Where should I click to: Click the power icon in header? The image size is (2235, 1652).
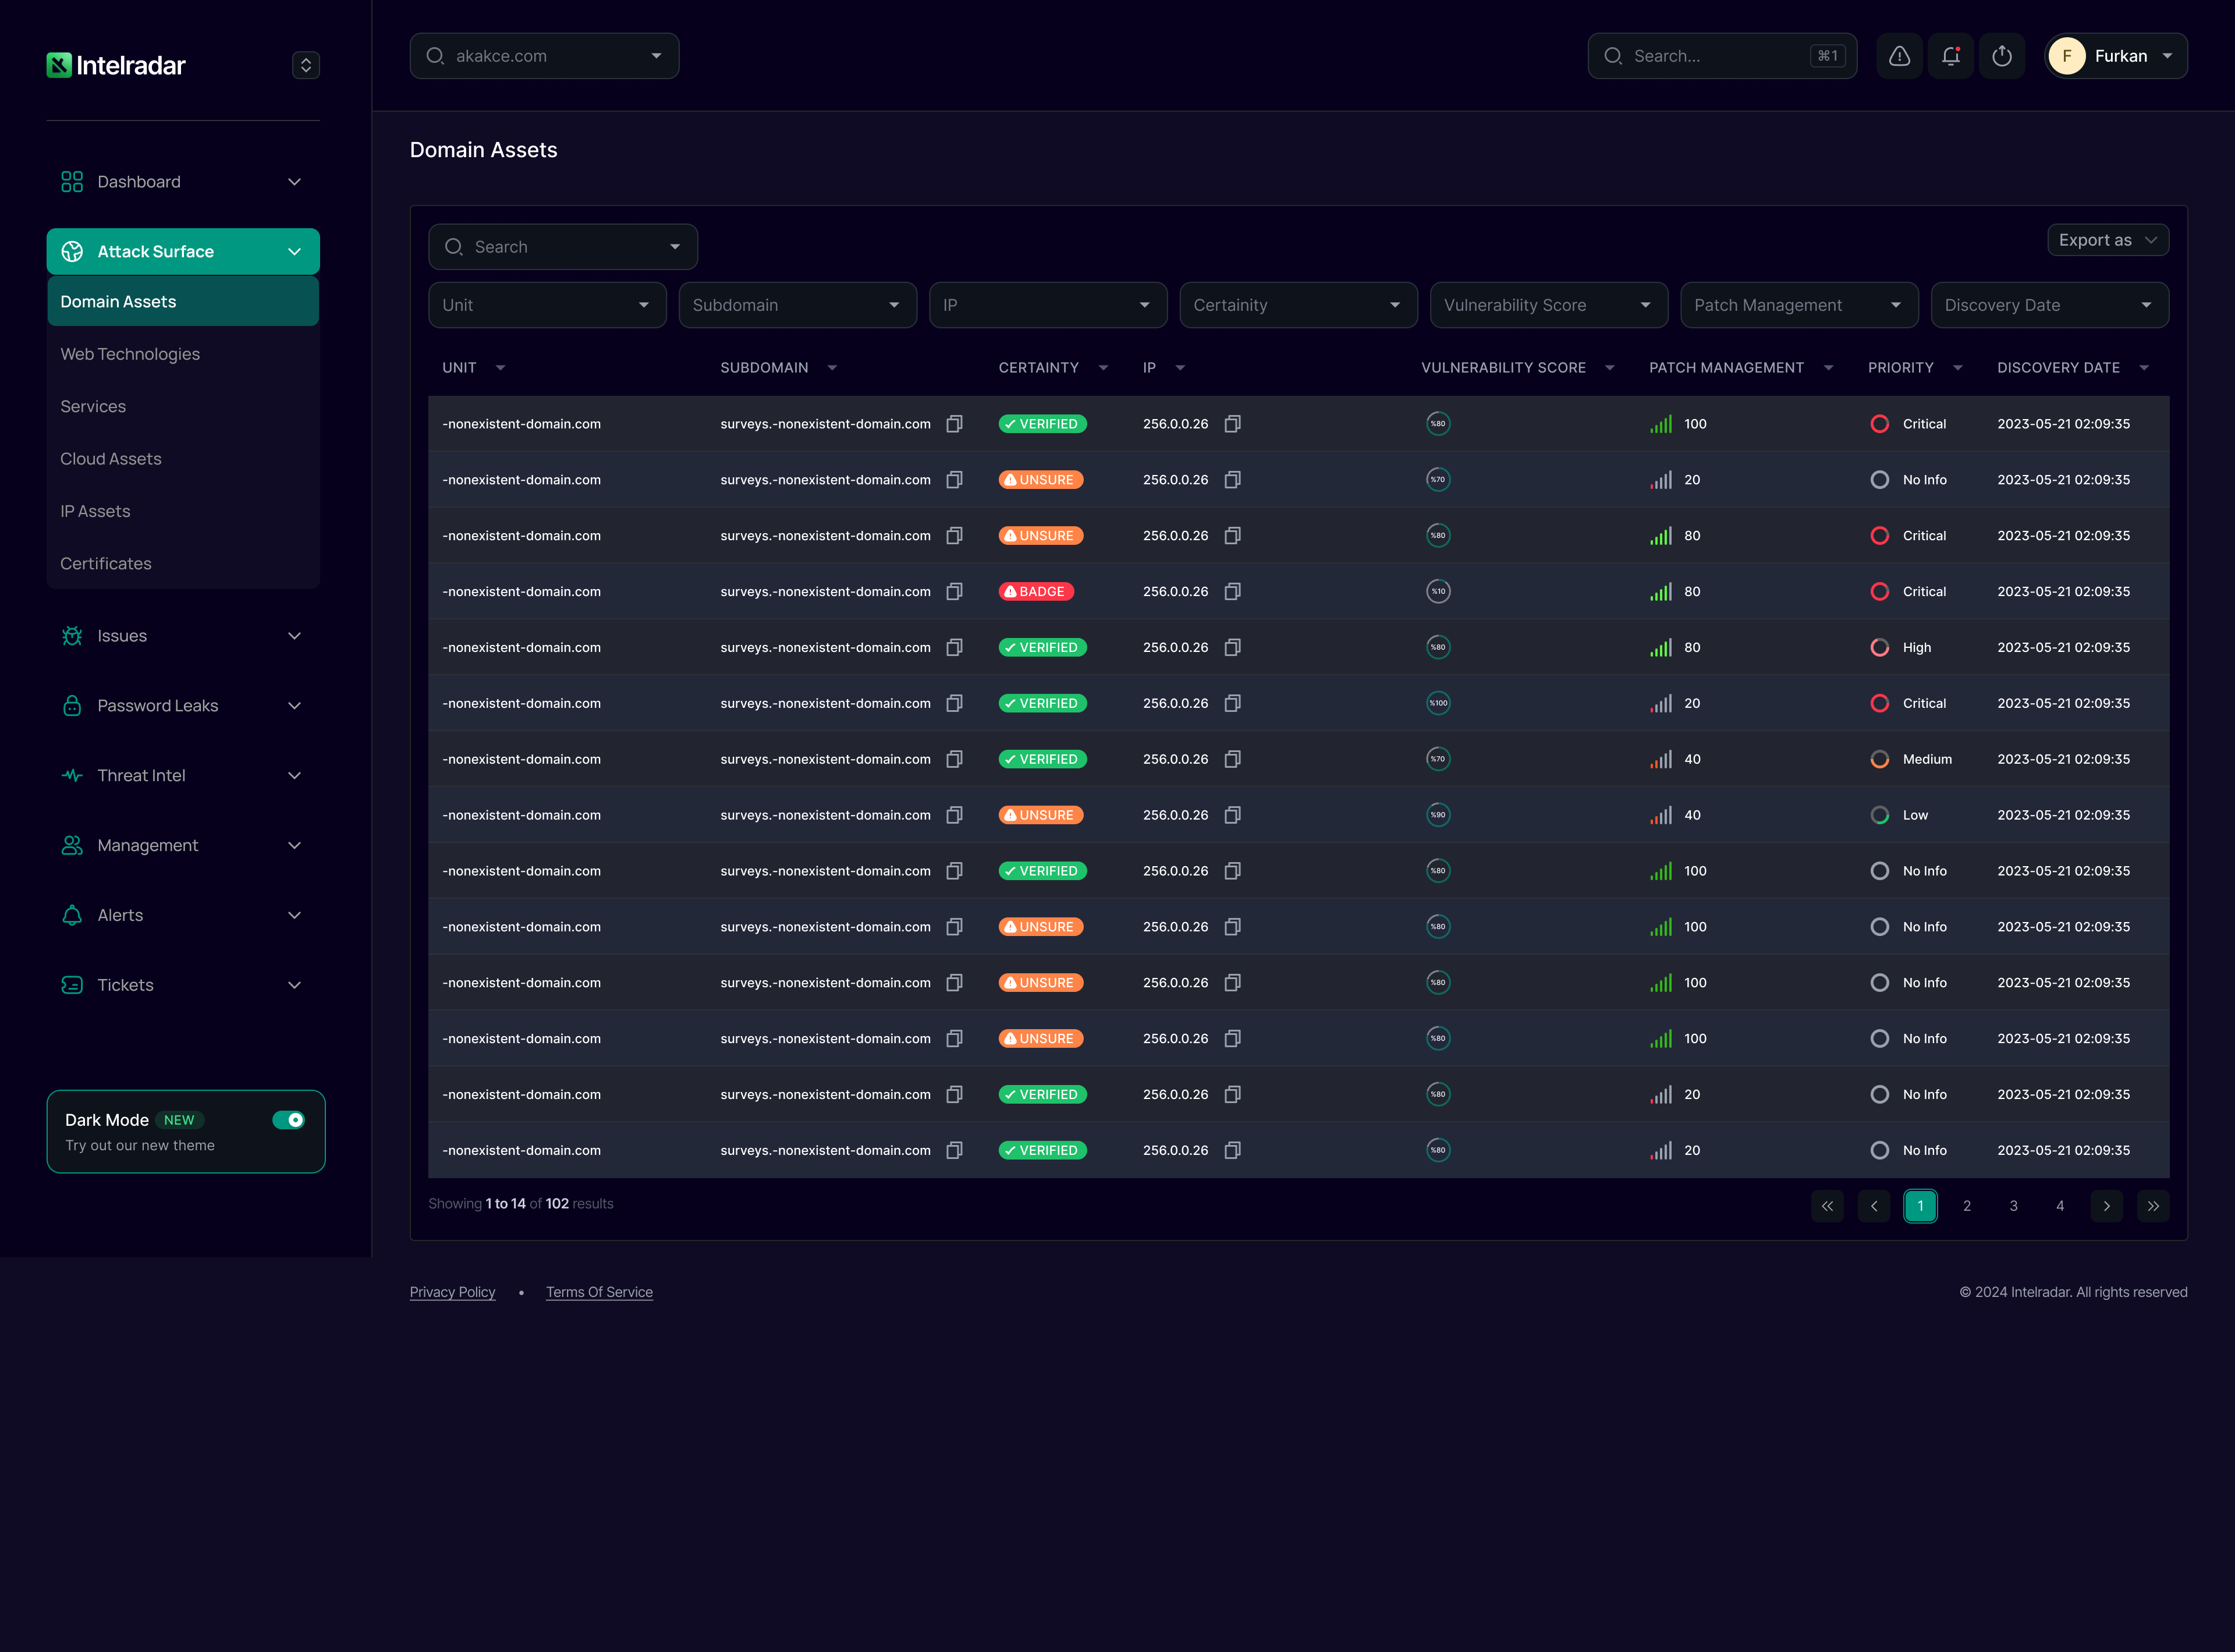tap(2001, 56)
